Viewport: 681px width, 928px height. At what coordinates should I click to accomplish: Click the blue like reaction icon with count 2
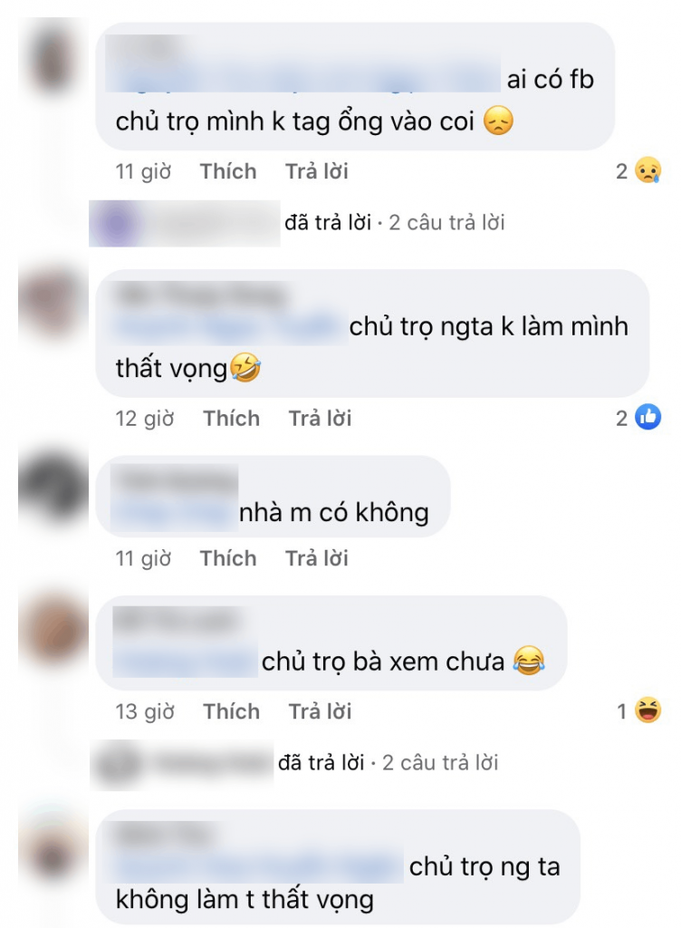(x=647, y=418)
